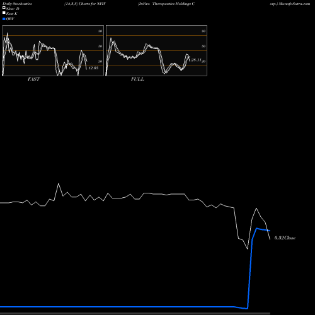Click the Slow D legend swatch
This screenshot has height=315, width=315.
tap(4, 8)
